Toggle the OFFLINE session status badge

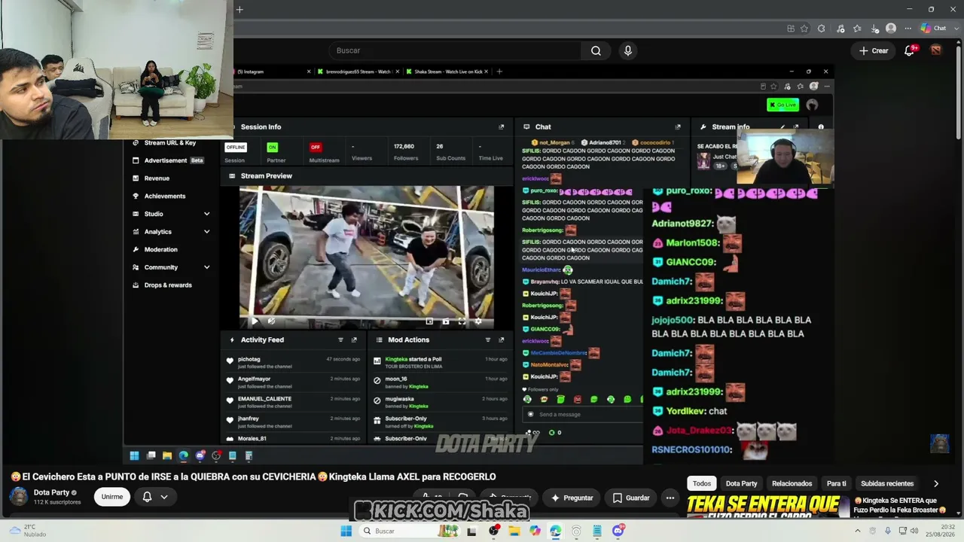point(236,147)
